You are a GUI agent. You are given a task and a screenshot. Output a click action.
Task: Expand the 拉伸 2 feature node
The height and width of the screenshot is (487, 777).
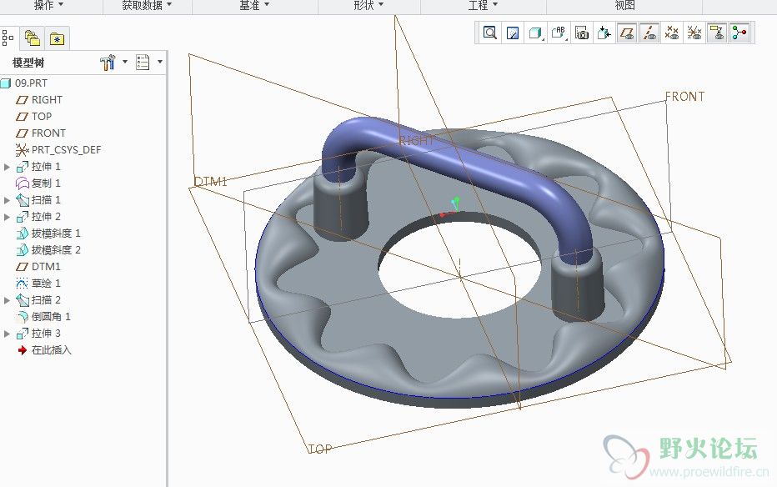7,217
